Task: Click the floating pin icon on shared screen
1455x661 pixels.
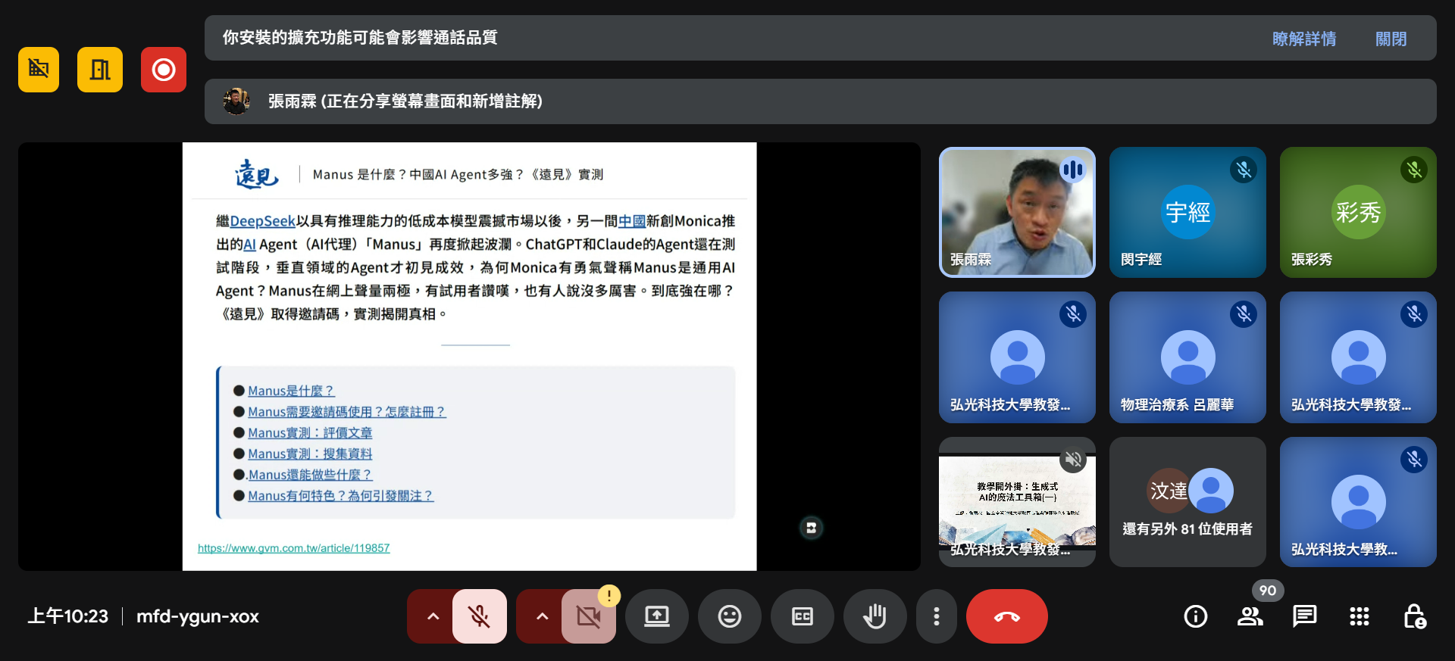Action: (812, 528)
